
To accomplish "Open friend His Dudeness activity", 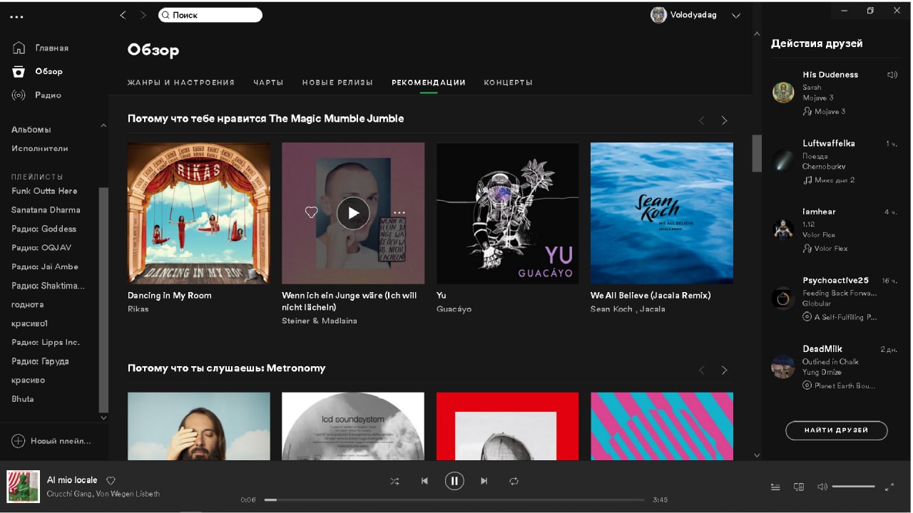I will click(x=830, y=75).
